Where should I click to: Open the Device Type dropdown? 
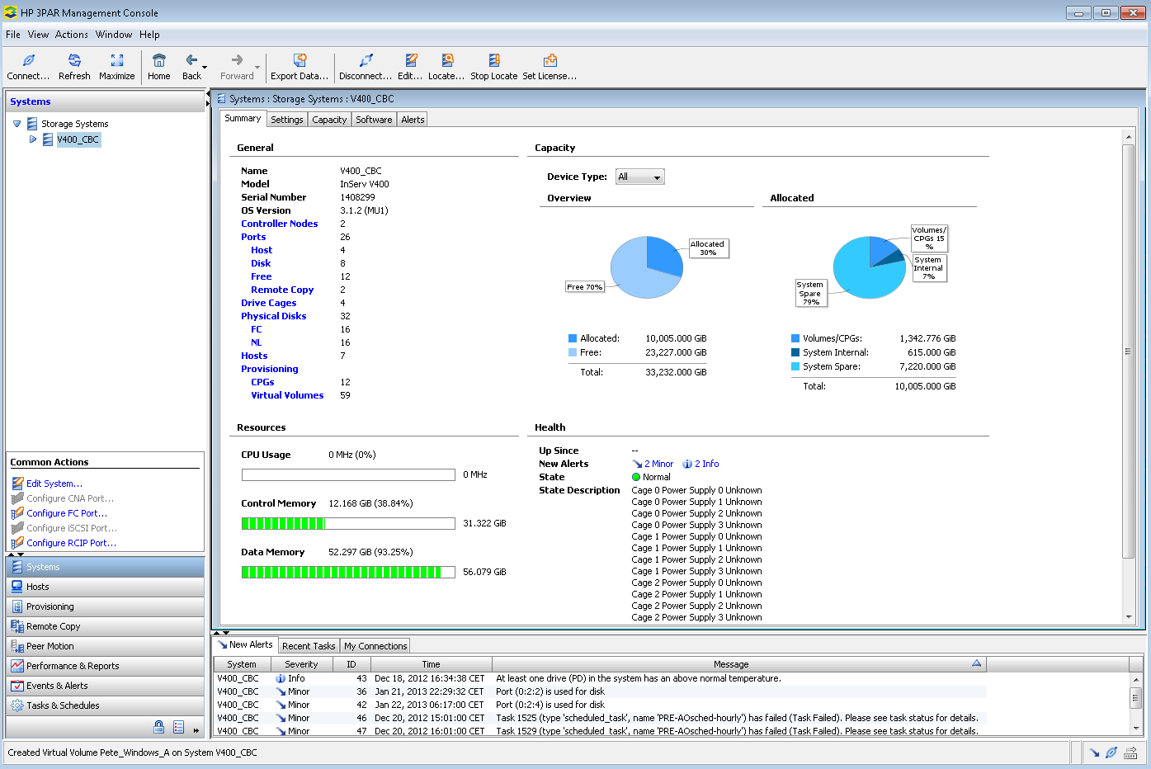[639, 177]
